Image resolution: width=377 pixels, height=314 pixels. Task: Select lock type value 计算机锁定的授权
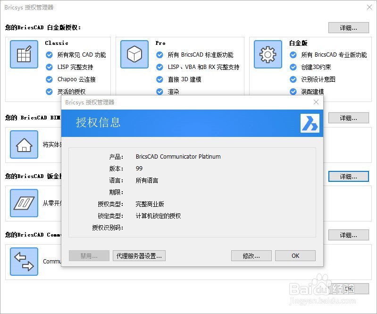[158, 216]
